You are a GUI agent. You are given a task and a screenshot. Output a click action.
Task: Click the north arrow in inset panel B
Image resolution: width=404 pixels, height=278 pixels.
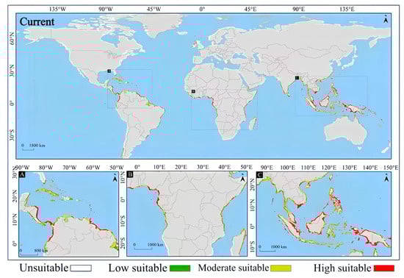click(x=242, y=178)
